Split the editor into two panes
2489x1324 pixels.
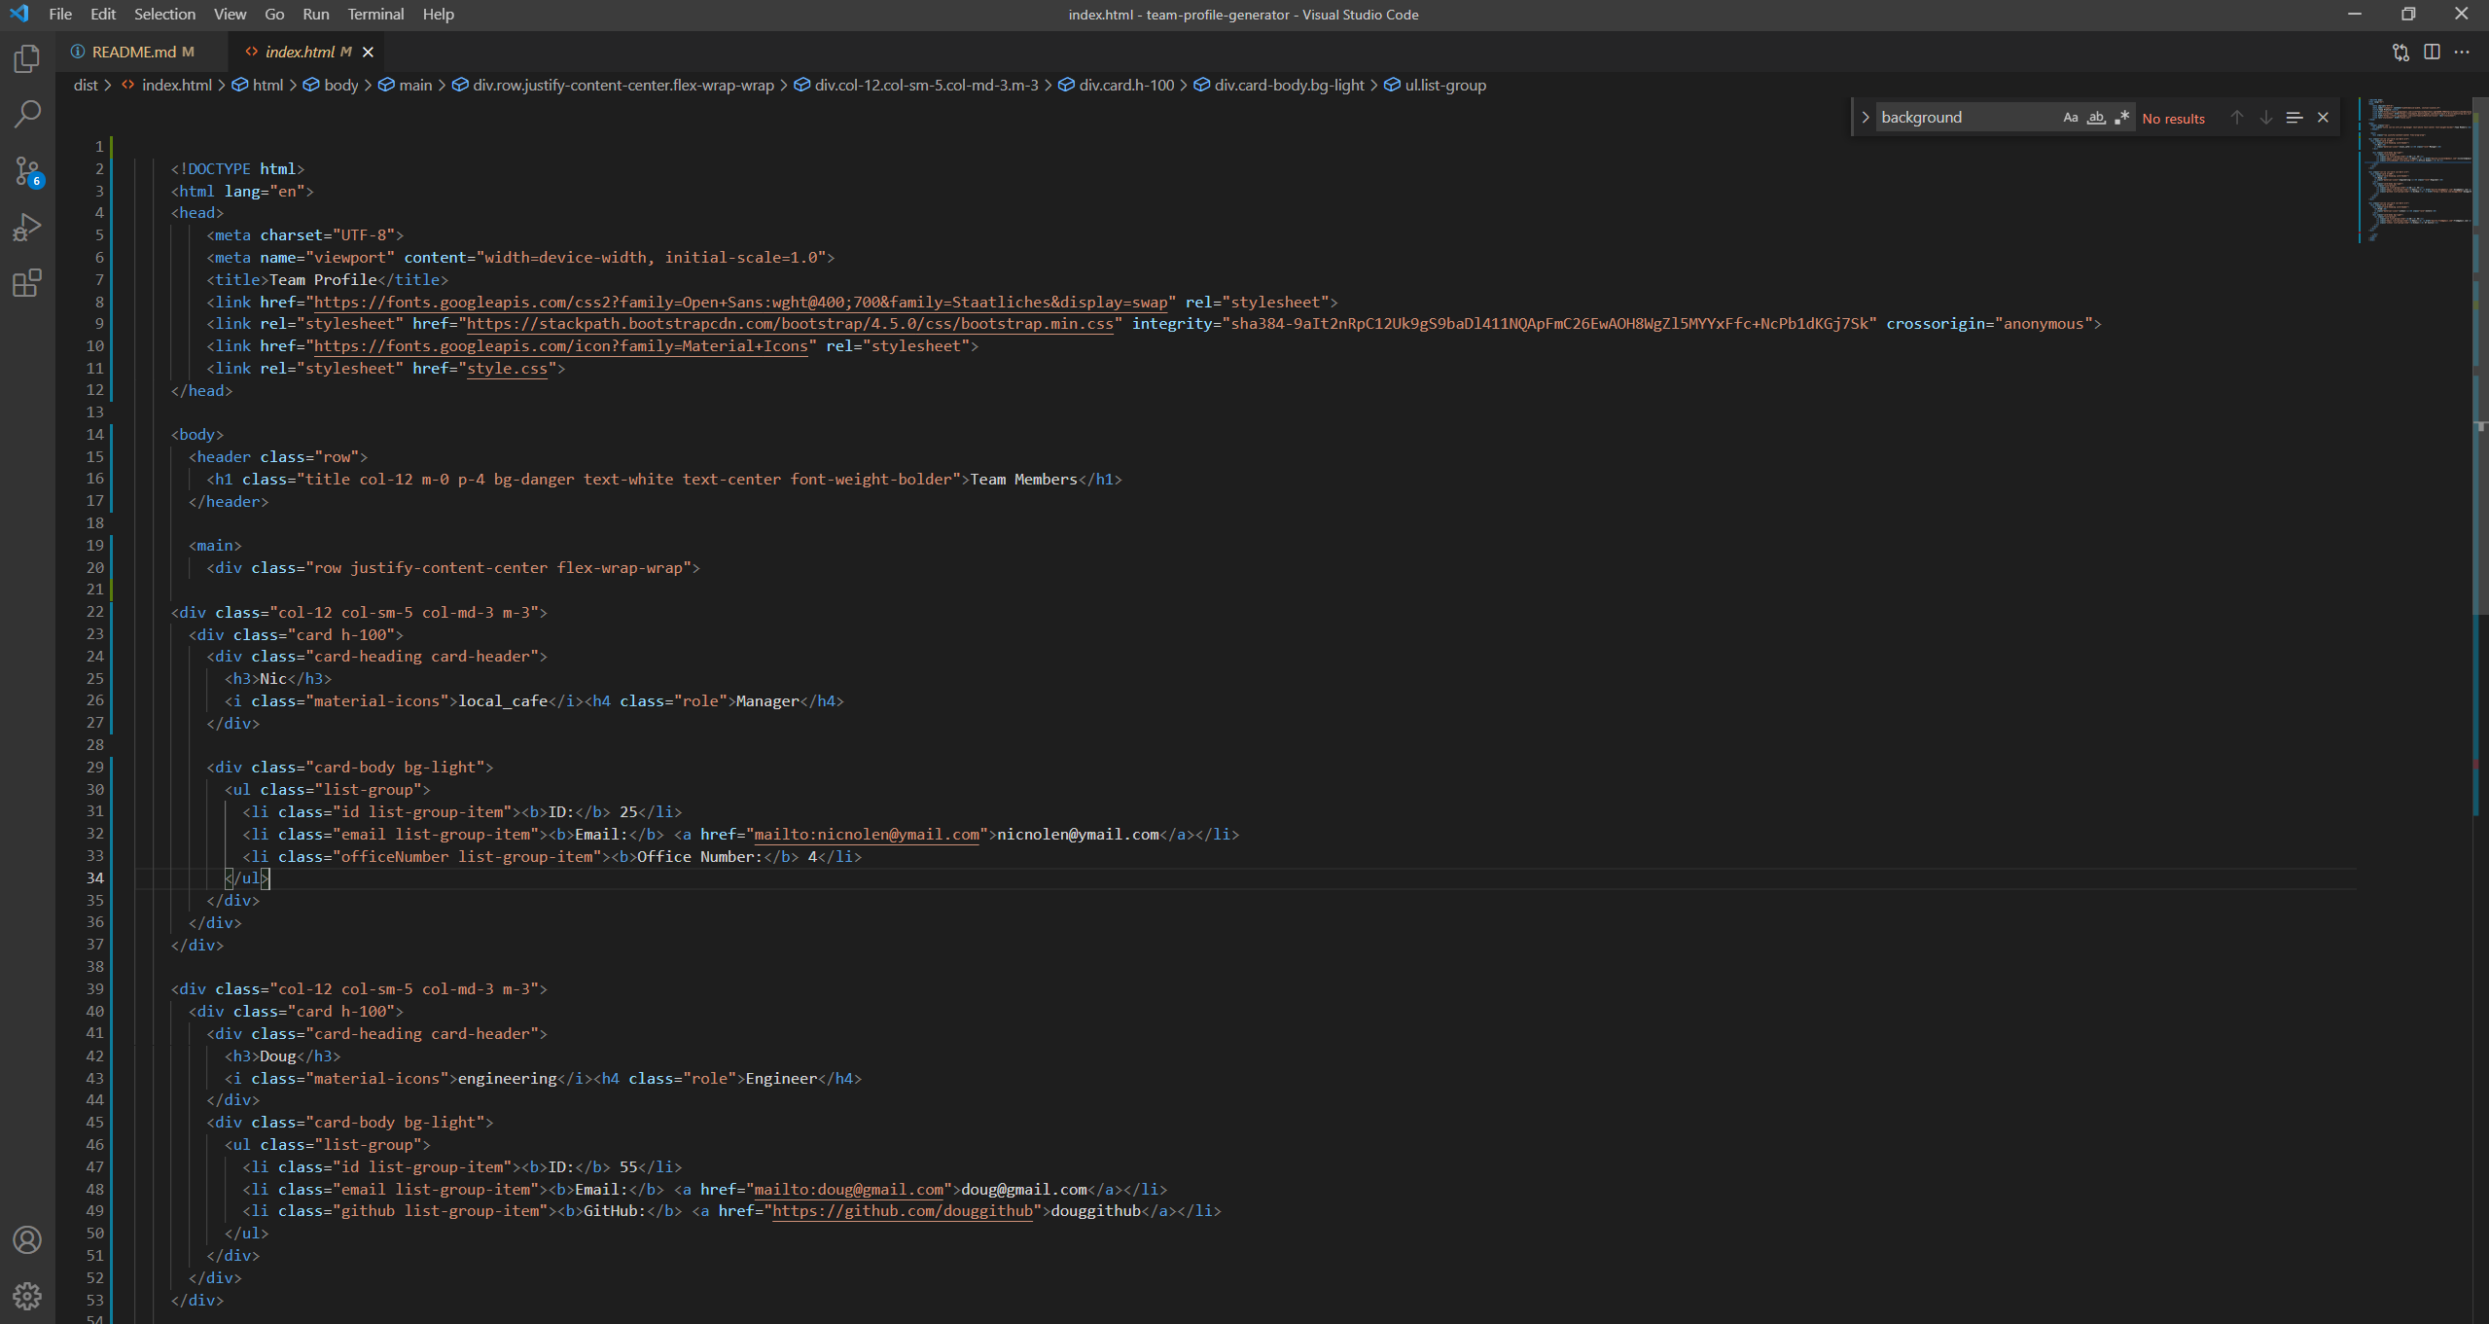pos(2433,52)
